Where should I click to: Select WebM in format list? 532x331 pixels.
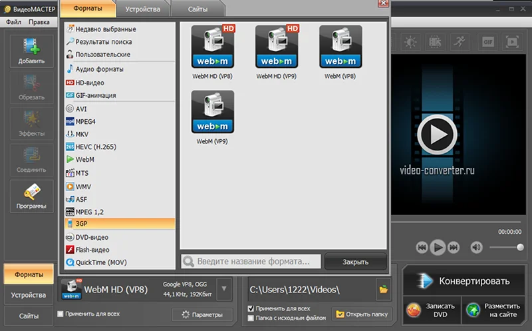point(120,159)
